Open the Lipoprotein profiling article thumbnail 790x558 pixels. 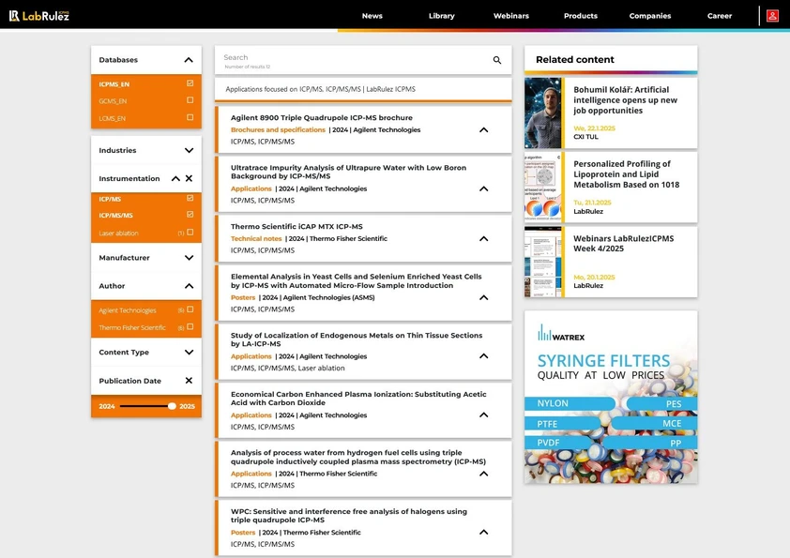point(543,187)
